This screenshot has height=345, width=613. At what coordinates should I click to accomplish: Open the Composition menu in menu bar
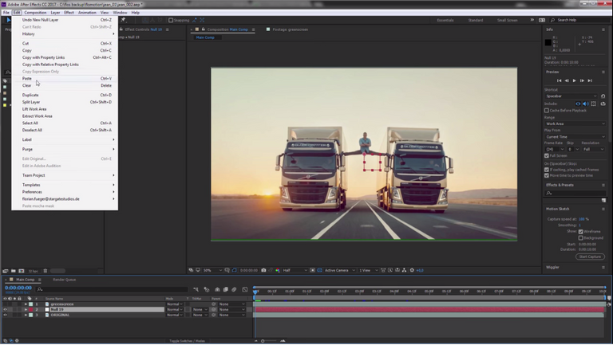point(35,13)
